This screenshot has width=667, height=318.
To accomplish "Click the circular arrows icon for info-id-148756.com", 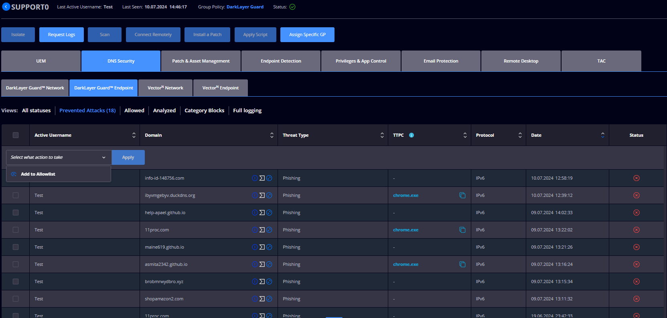I will 269,178.
